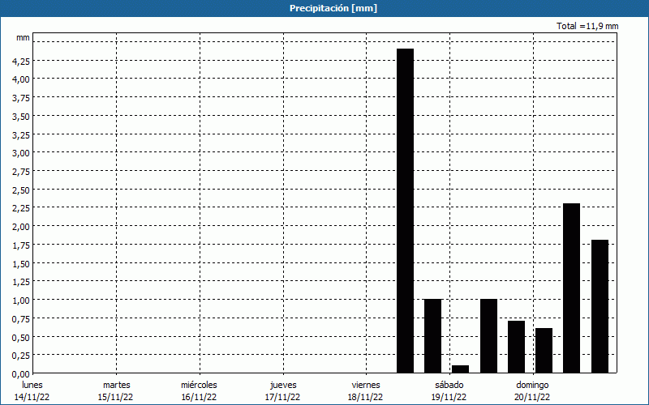This screenshot has height=405, width=649.
Task: Select the "0,25" y-axis value
Action: click(21, 356)
